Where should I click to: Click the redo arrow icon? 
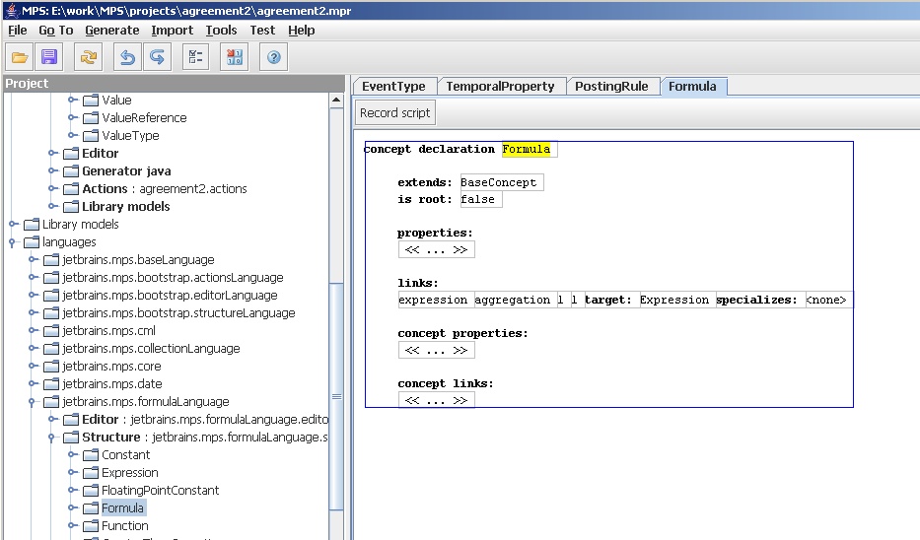[x=157, y=58]
